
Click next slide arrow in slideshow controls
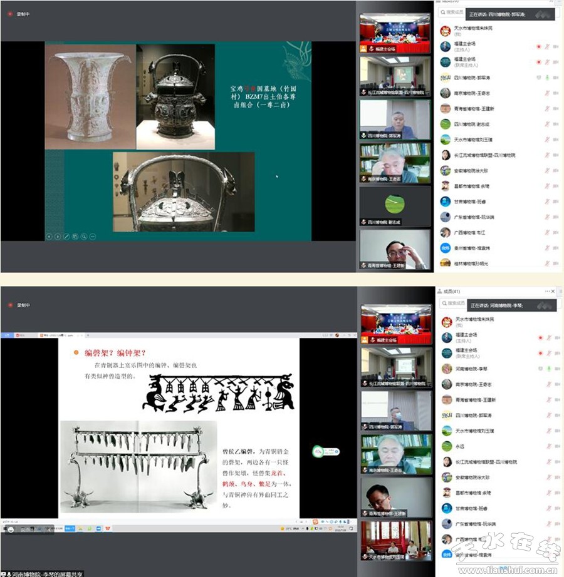tap(58, 237)
